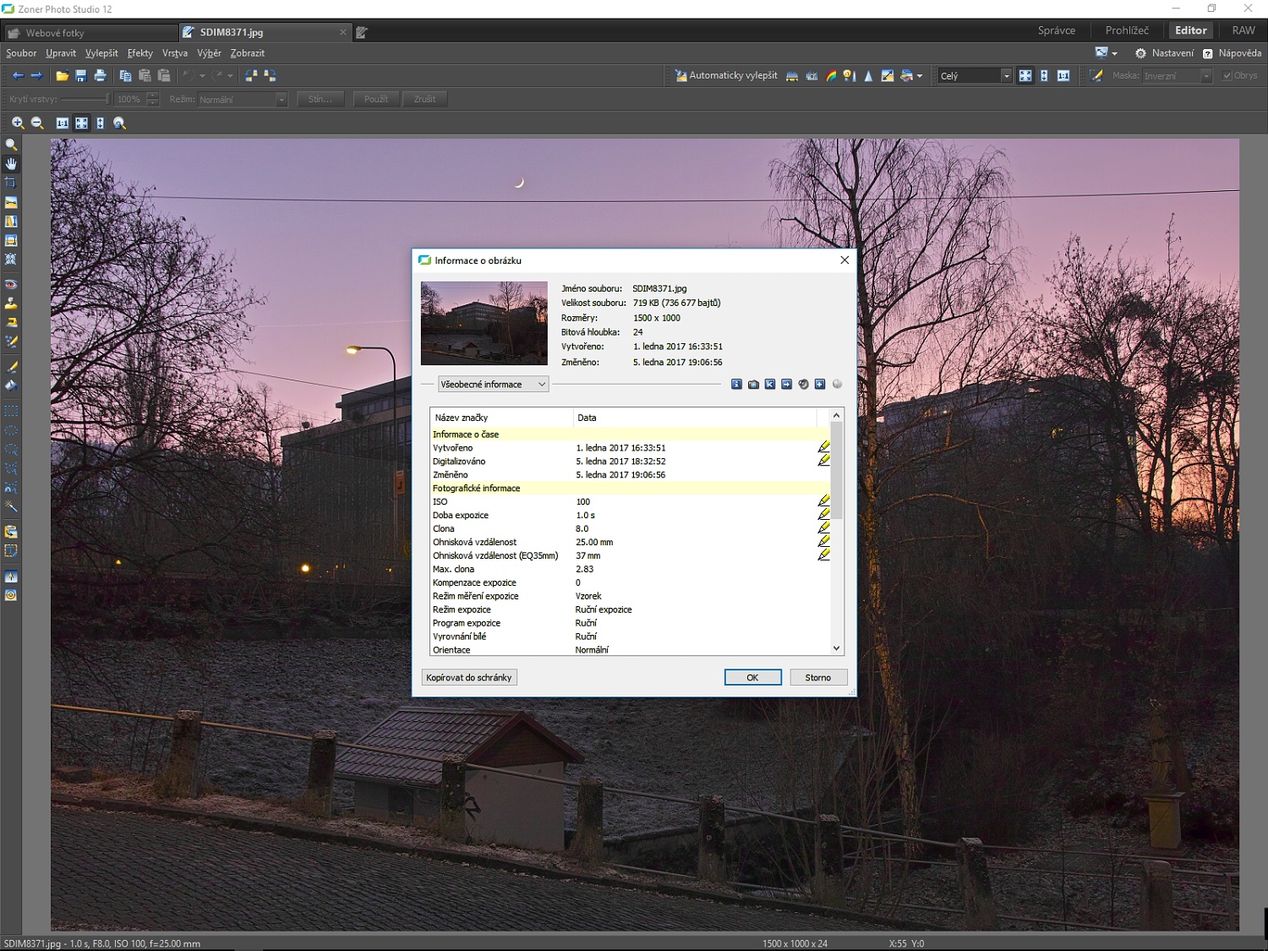Switch to the Webové fotky tab
Image resolution: width=1268 pixels, height=951 pixels.
tap(55, 33)
